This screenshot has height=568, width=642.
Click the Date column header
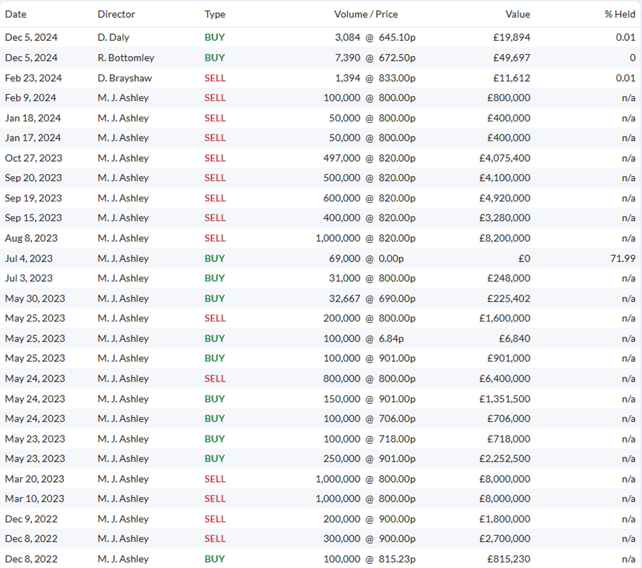tap(16, 14)
